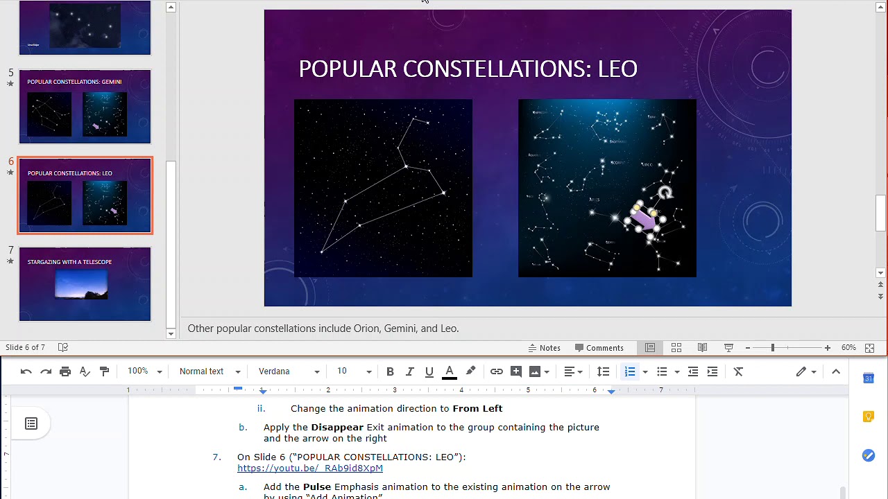The width and height of the screenshot is (888, 499).
Task: Select slide 5 Gemini thumbnail
Action: click(85, 107)
